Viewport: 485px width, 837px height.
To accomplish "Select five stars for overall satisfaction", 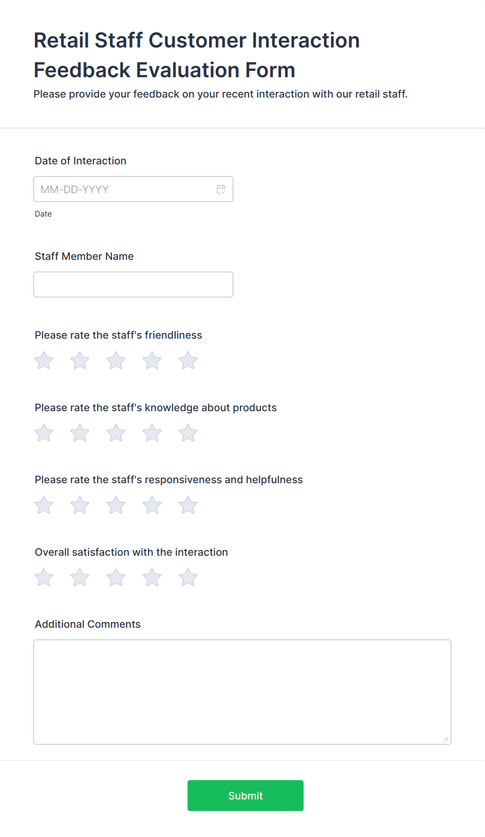I will coord(188,577).
